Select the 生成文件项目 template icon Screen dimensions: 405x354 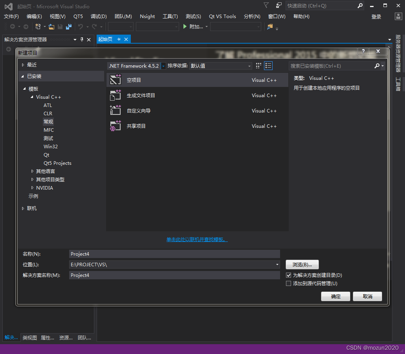click(115, 95)
